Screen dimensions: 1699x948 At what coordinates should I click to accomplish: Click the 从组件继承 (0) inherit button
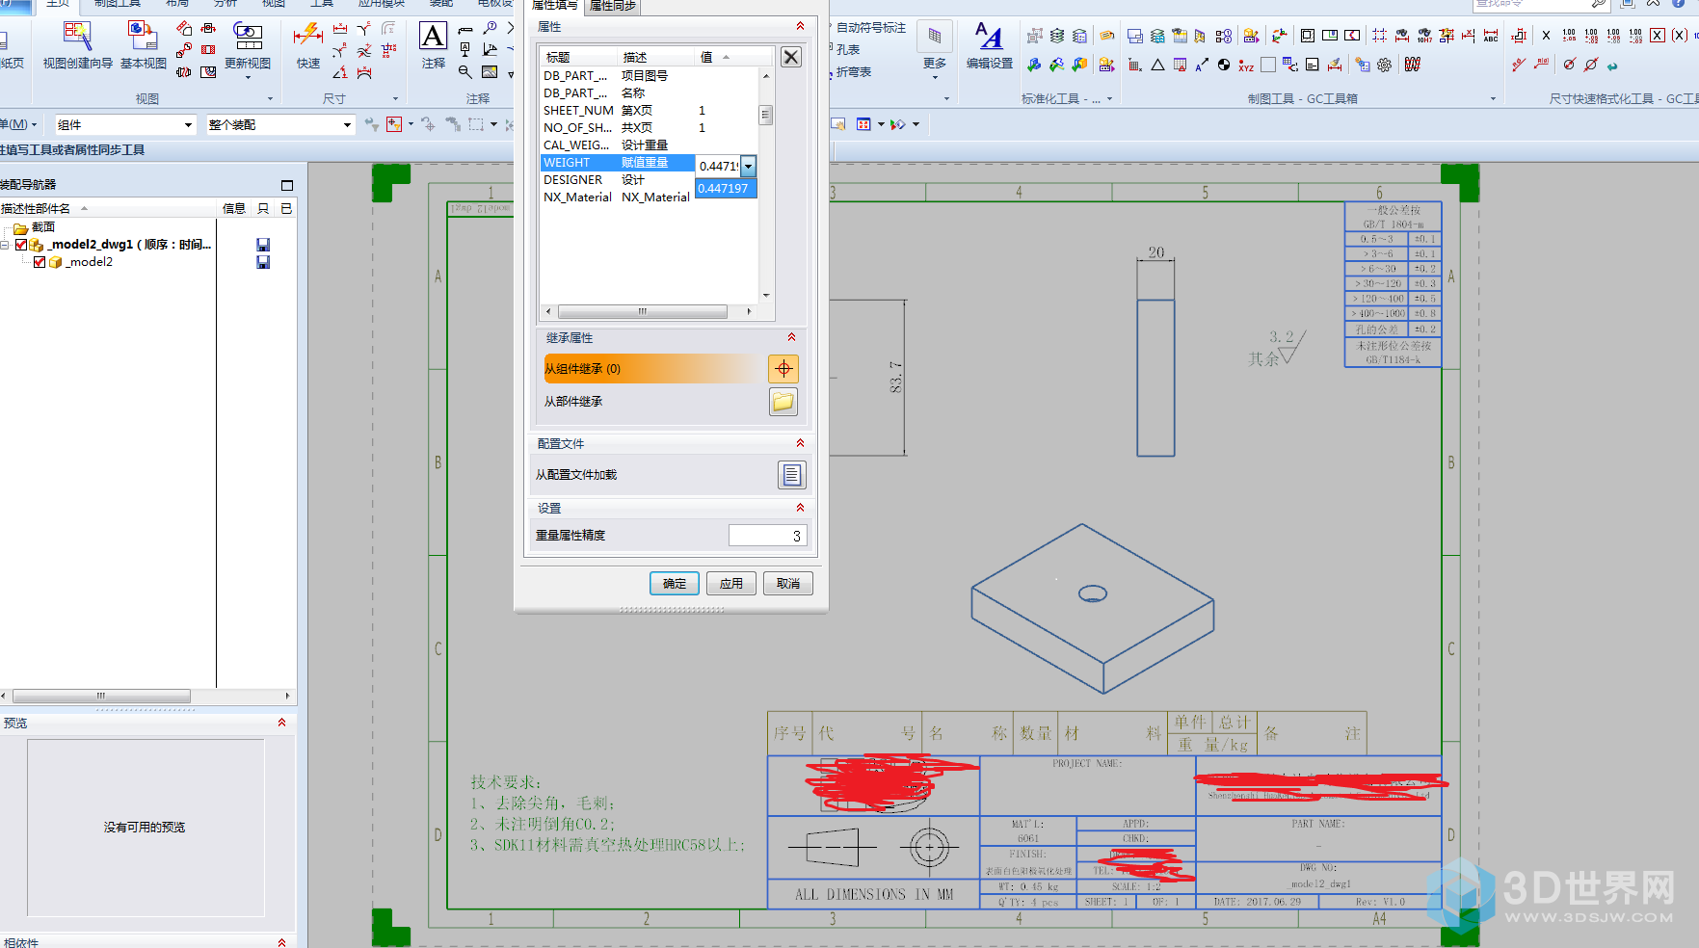coord(654,369)
